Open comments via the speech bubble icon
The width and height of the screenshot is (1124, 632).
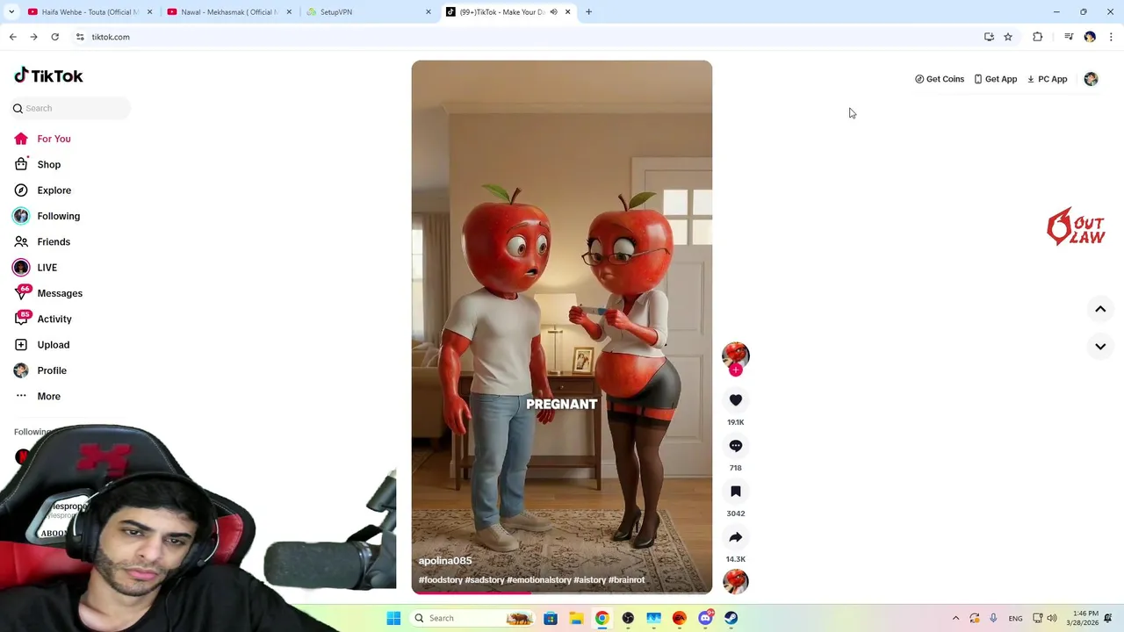point(736,446)
